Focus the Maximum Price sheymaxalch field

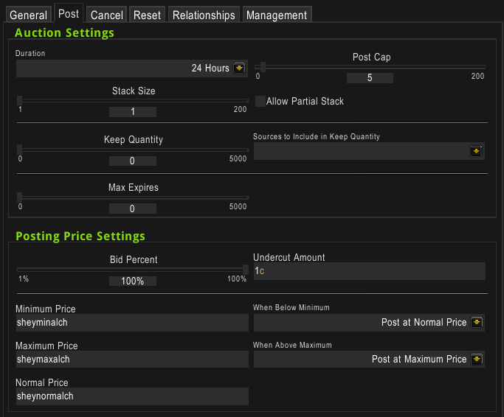pyautogui.click(x=132, y=359)
